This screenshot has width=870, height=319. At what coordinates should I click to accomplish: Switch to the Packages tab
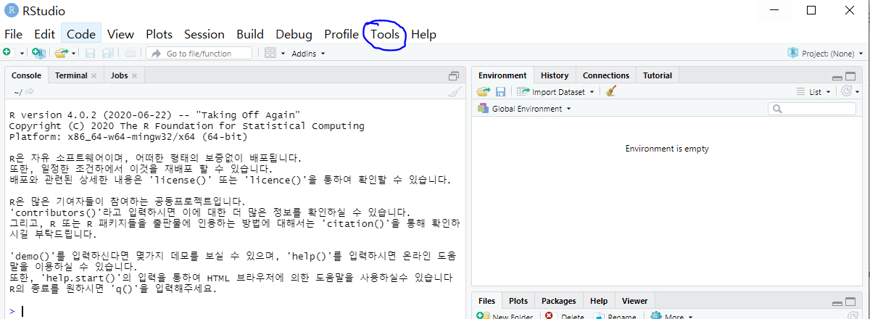point(559,301)
